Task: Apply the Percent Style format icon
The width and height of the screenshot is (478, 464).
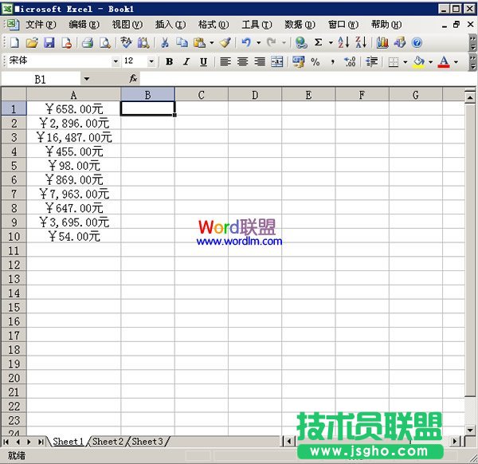Action: [315, 61]
